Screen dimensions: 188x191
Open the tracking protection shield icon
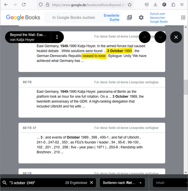point(41,5)
